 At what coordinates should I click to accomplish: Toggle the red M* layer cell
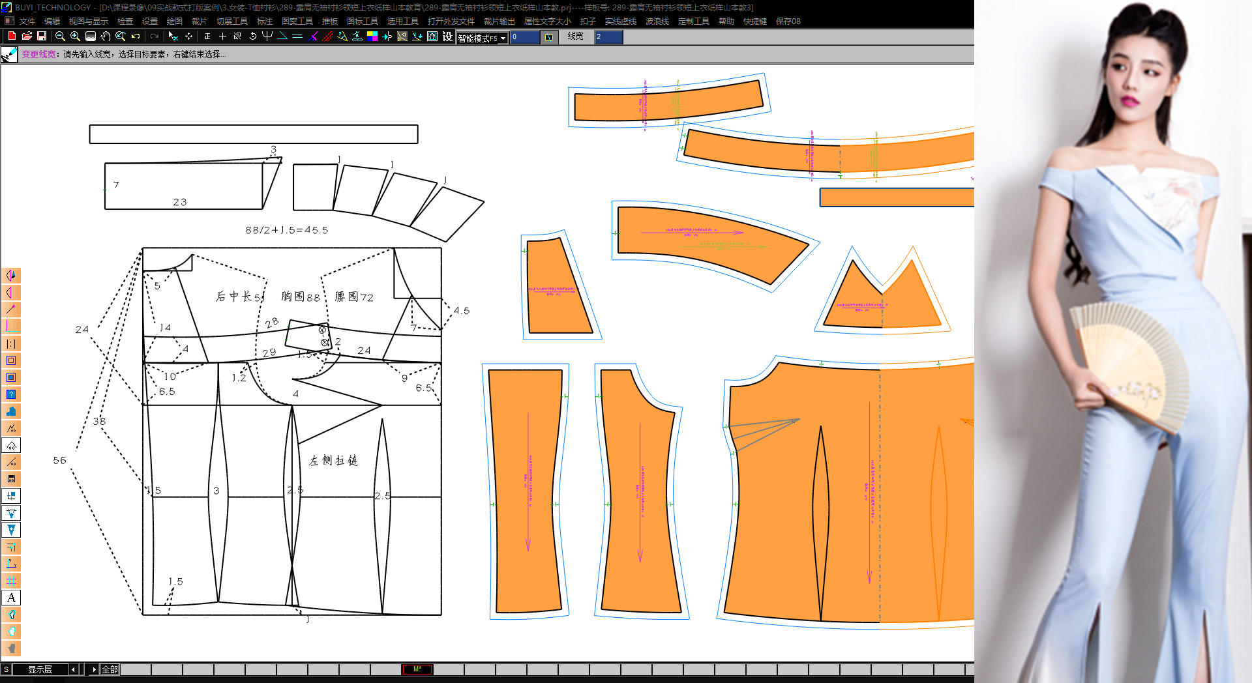(x=417, y=669)
